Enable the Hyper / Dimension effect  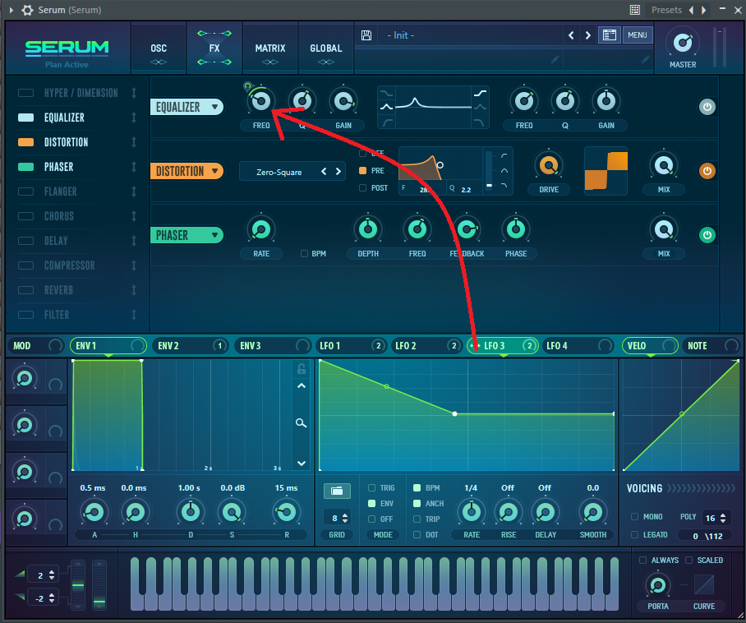coord(25,93)
